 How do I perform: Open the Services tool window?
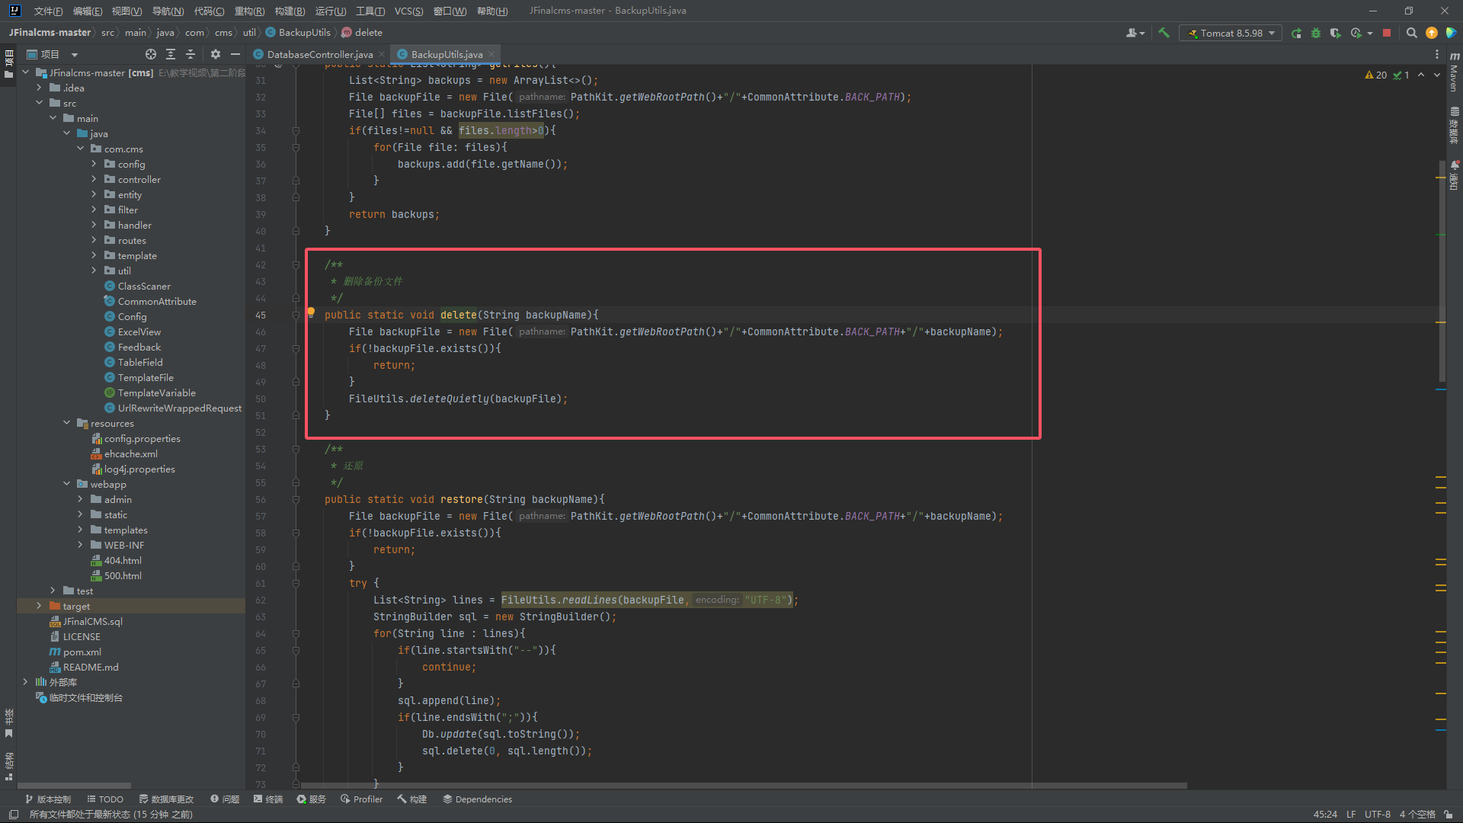(x=312, y=799)
